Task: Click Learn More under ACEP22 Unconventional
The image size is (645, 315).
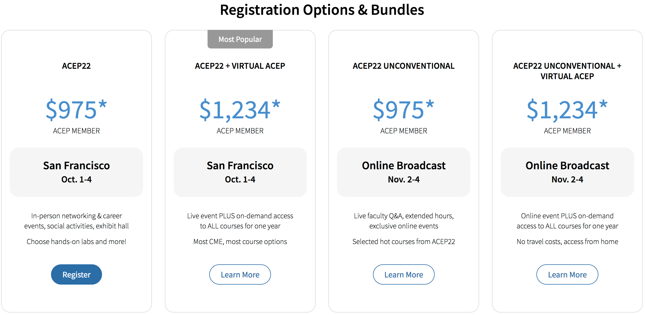Action: (x=403, y=274)
